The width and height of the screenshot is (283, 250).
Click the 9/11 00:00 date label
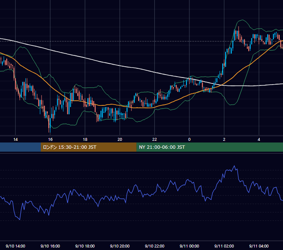189,246
